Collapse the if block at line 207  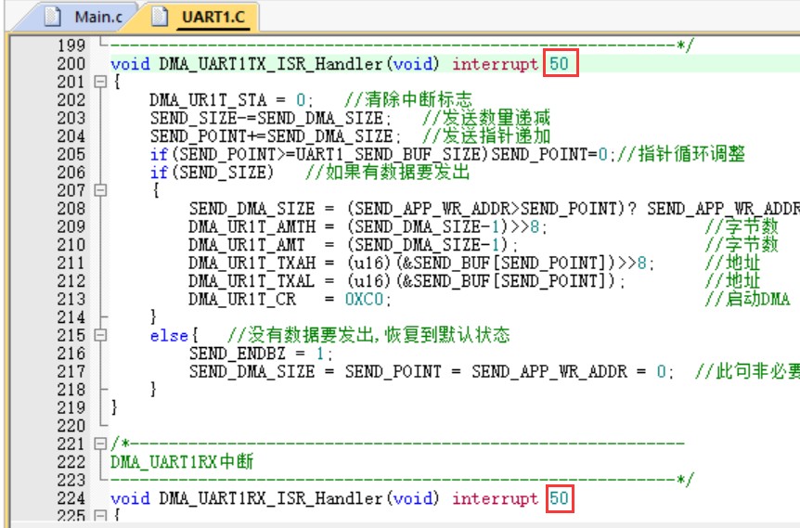[100, 190]
